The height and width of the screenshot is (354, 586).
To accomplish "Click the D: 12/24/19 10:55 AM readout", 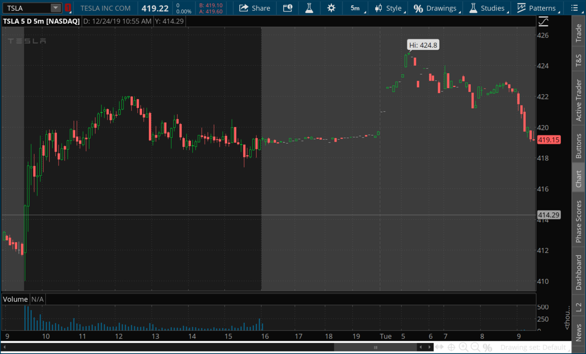I will 117,21.
